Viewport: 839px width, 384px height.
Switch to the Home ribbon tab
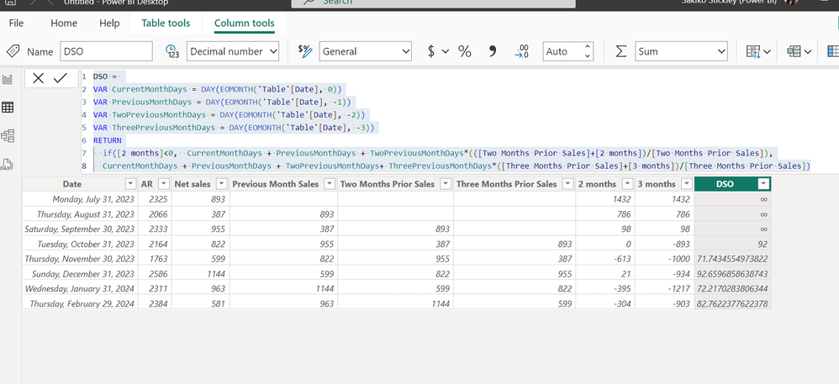64,24
